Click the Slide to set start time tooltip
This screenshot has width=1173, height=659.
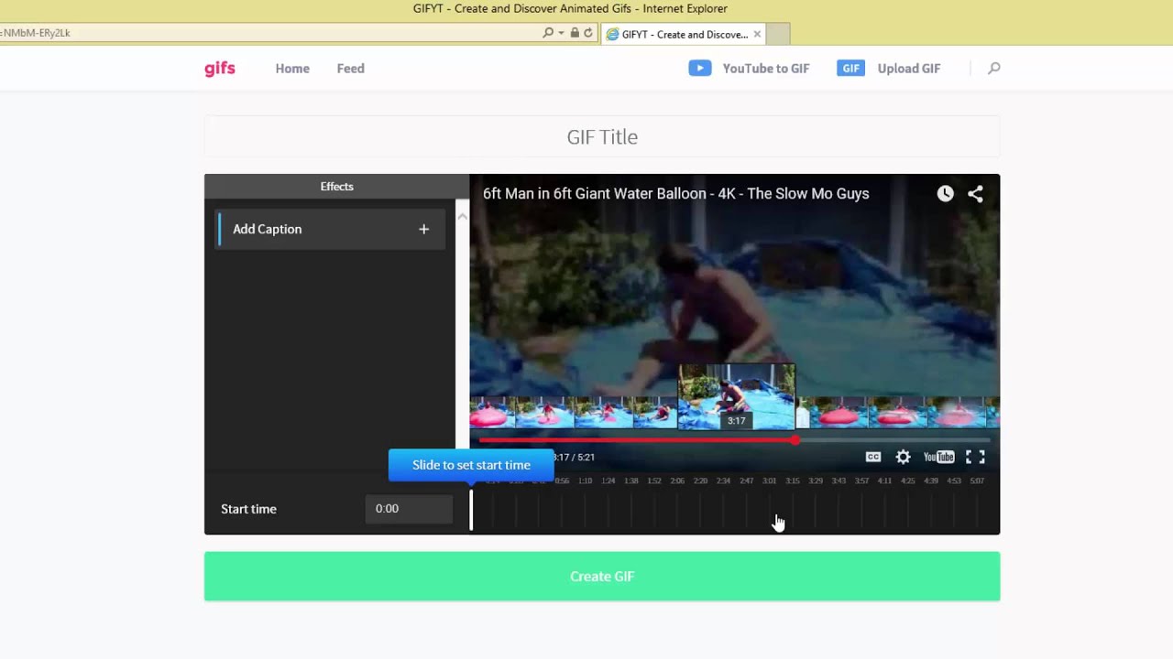(x=471, y=465)
